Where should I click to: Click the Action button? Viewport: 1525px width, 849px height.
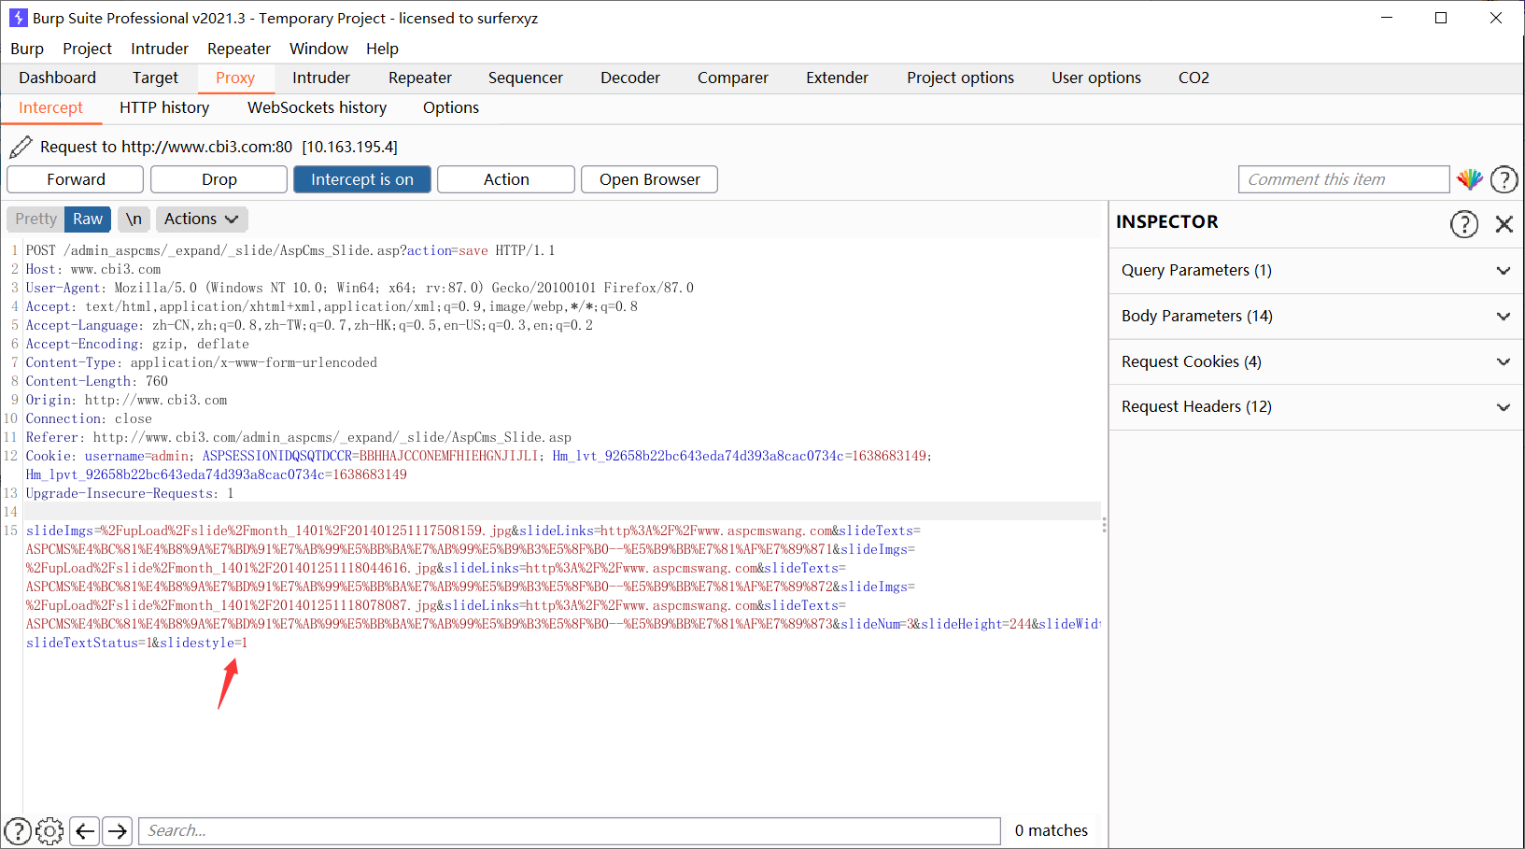506,179
